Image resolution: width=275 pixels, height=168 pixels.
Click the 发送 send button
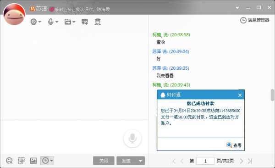click(x=126, y=161)
